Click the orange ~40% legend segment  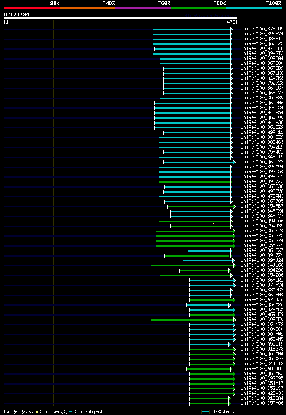(x=88, y=8)
